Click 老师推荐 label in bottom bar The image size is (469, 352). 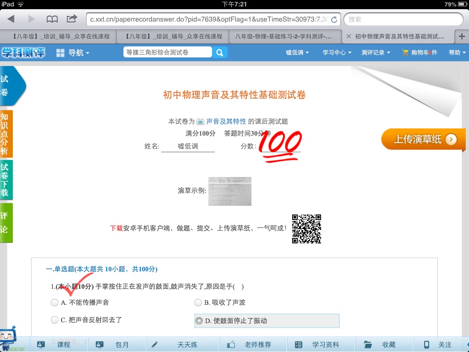pyautogui.click(x=258, y=345)
